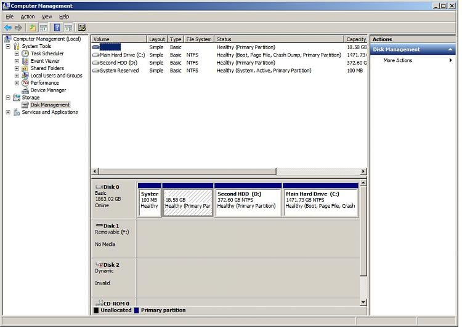Sort by the Volume column header
462x327 pixels.
(119, 39)
